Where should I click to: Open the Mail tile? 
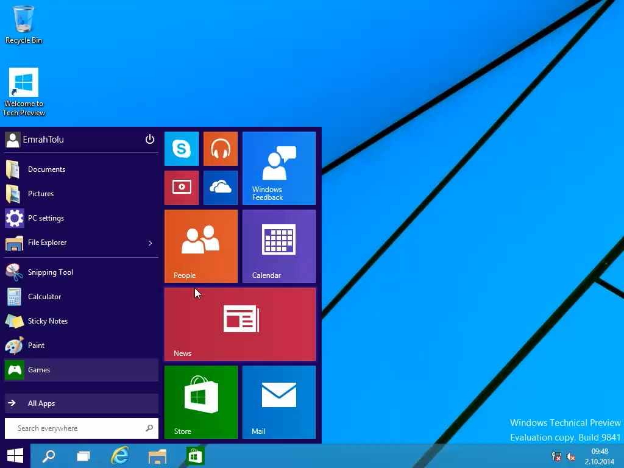pos(279,402)
